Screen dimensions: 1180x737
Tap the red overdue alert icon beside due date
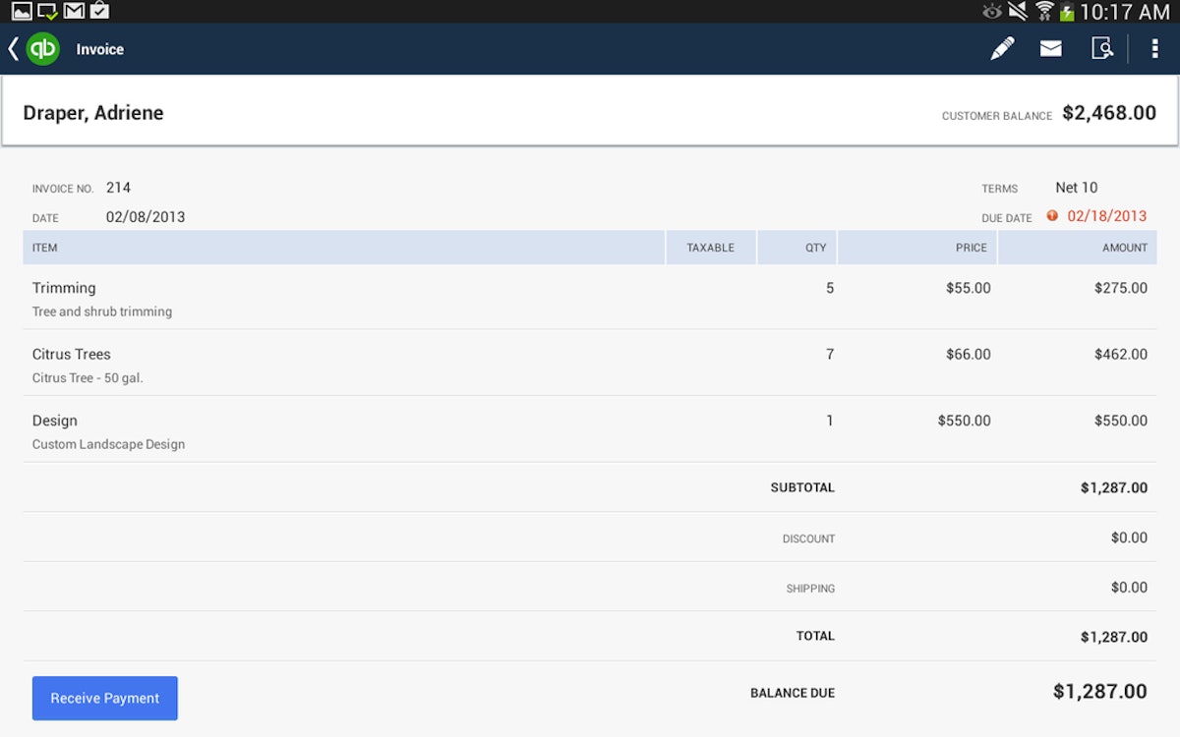(x=1052, y=216)
